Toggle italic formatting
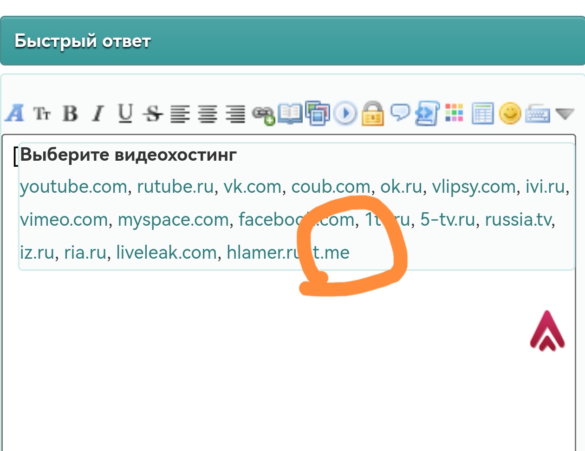585x451 pixels. tap(97, 113)
